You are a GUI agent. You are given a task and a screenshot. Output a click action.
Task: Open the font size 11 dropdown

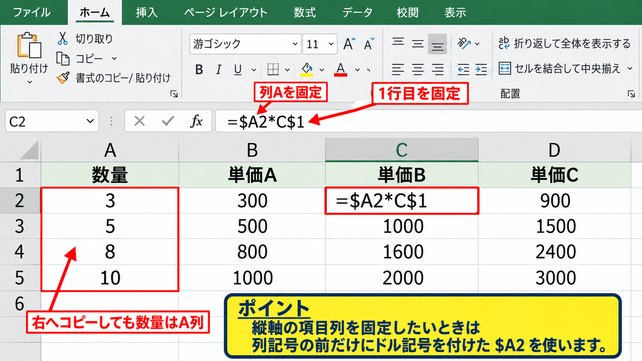click(331, 44)
